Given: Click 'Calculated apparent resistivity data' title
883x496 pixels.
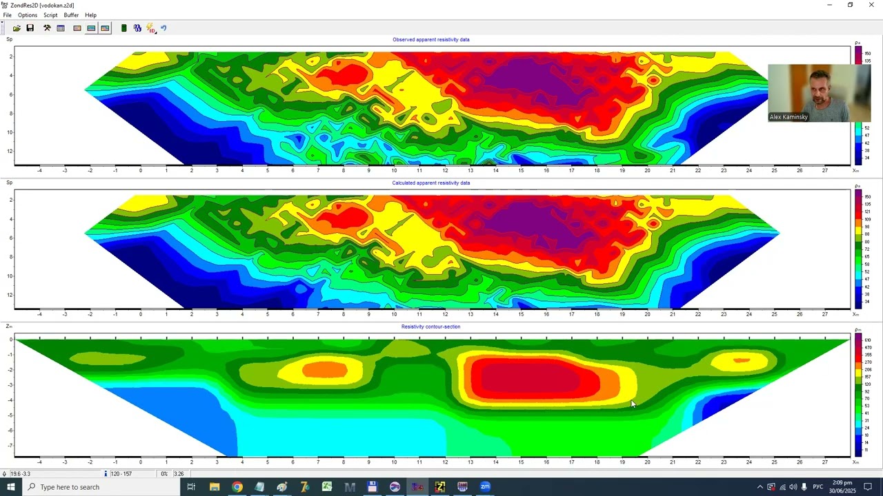Looking at the screenshot, I should 431,183.
